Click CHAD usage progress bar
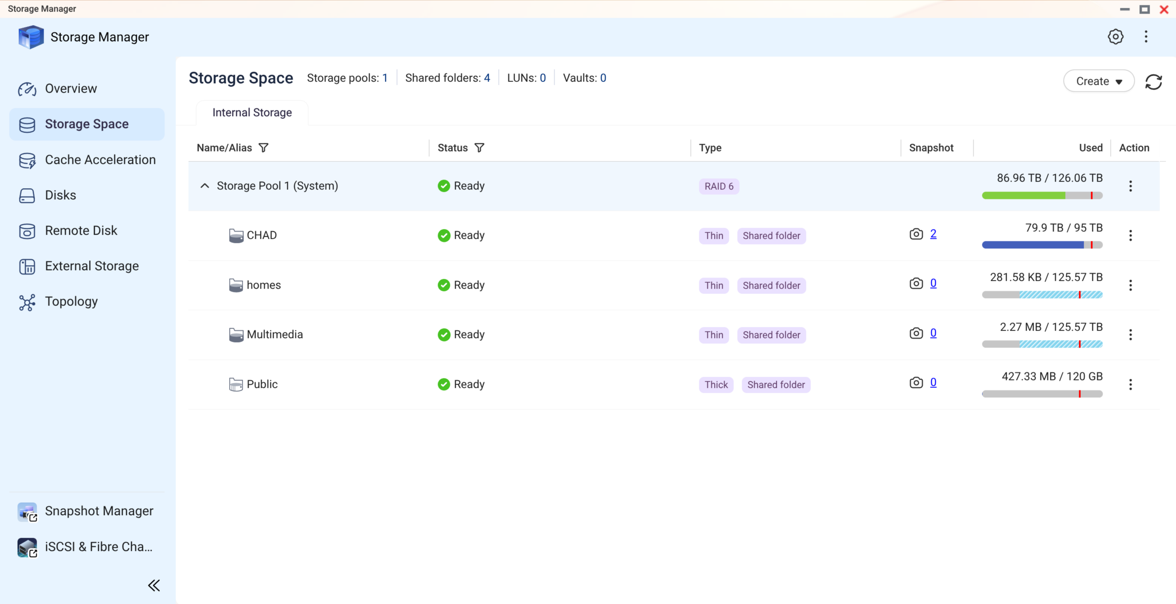The image size is (1176, 604). (x=1042, y=245)
